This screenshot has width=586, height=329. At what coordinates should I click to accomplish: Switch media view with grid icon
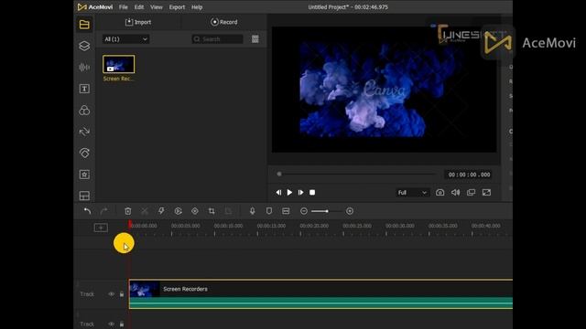tap(255, 39)
